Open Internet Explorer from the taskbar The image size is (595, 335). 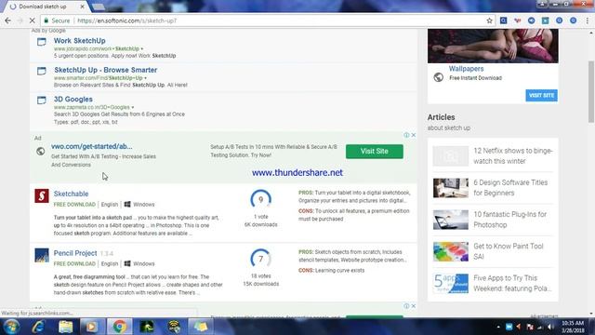point(38,327)
